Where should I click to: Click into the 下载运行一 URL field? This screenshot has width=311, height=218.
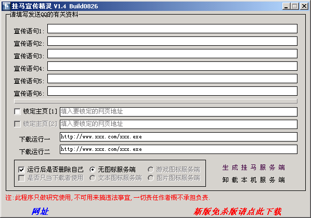178,137
